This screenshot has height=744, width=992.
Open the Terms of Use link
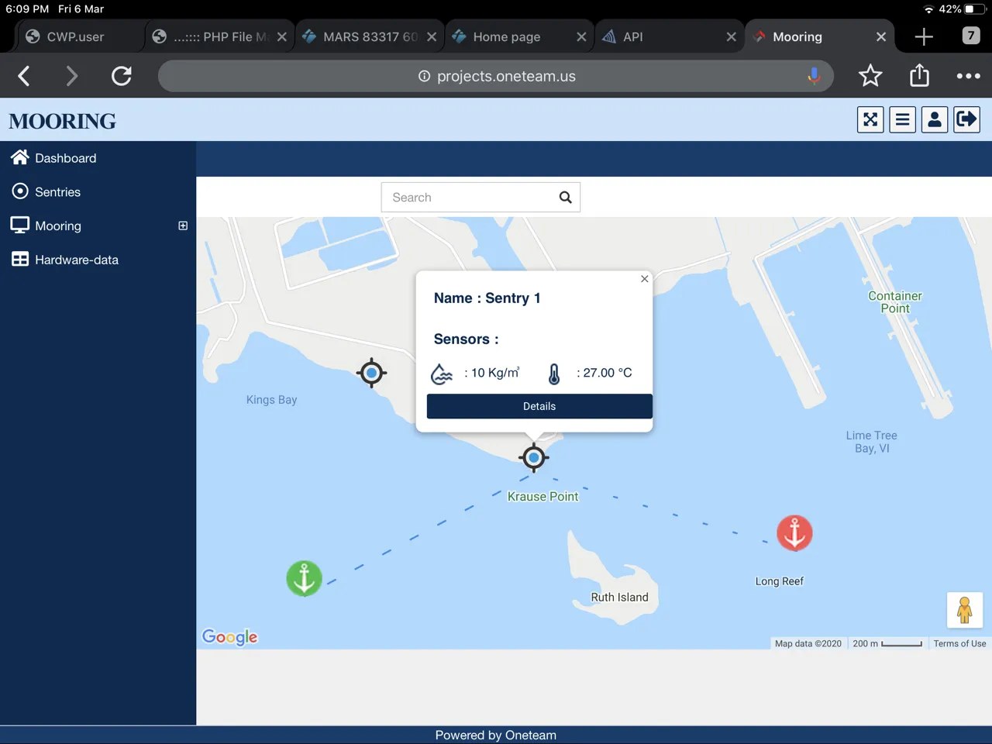click(x=959, y=644)
